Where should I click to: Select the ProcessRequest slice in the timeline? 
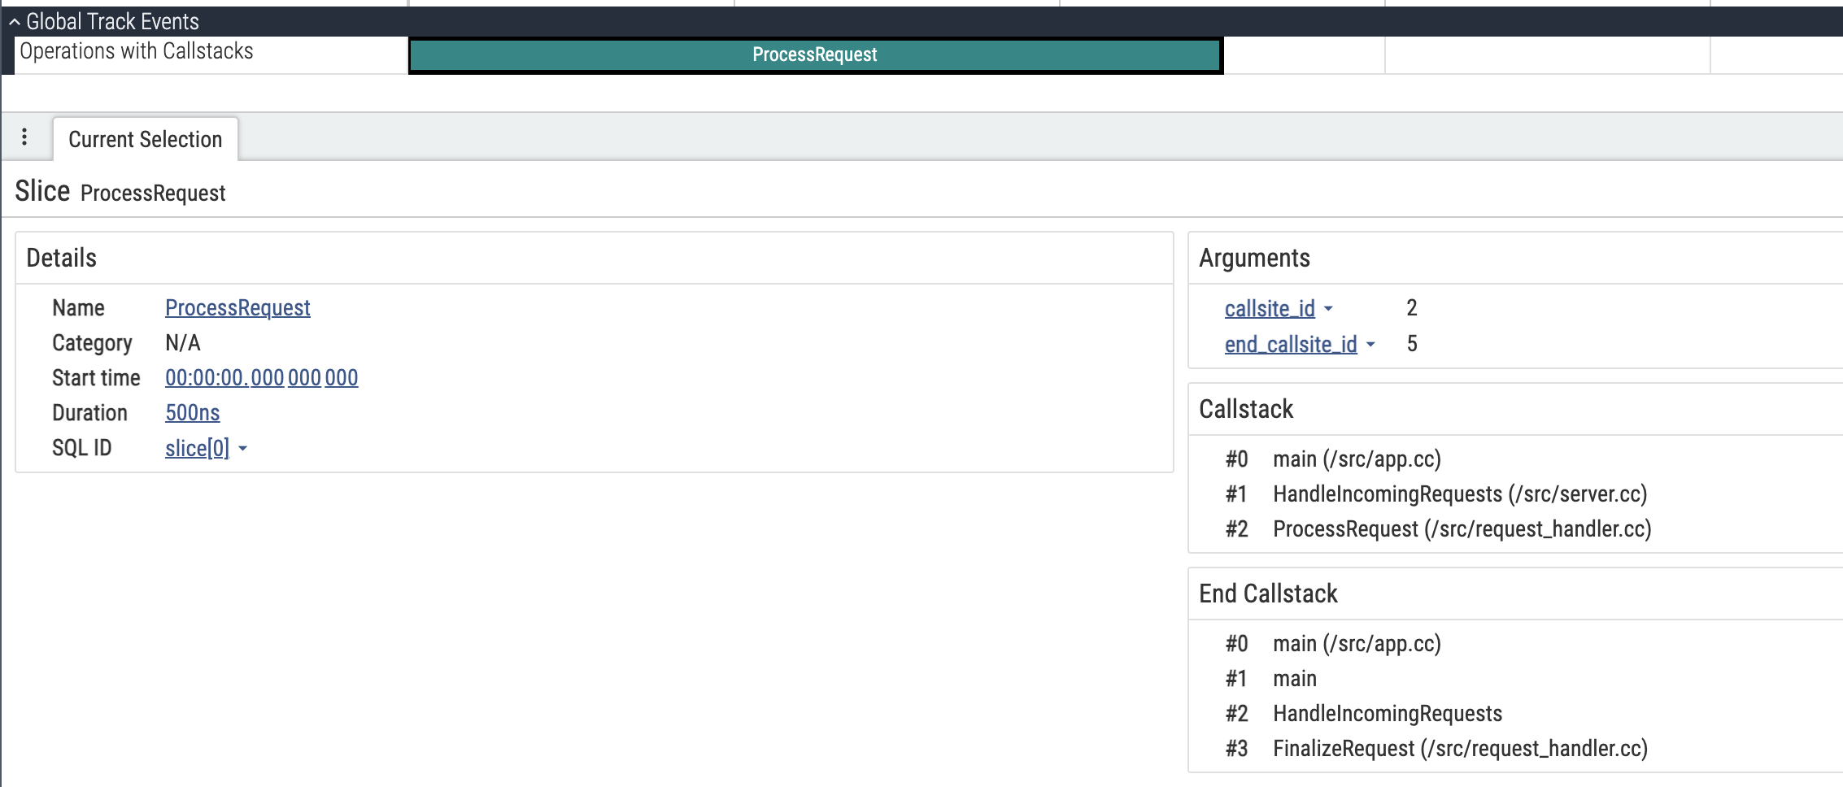click(813, 54)
